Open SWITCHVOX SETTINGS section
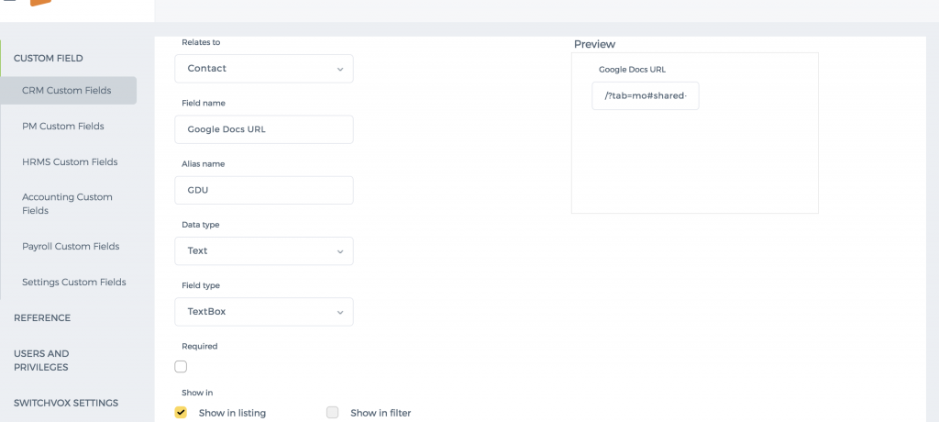 [66, 403]
